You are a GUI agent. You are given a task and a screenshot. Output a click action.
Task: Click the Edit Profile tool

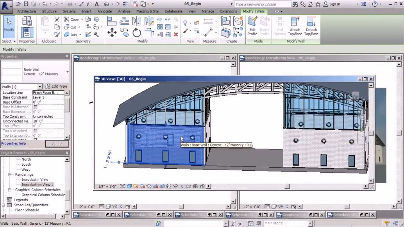[x=252, y=27]
